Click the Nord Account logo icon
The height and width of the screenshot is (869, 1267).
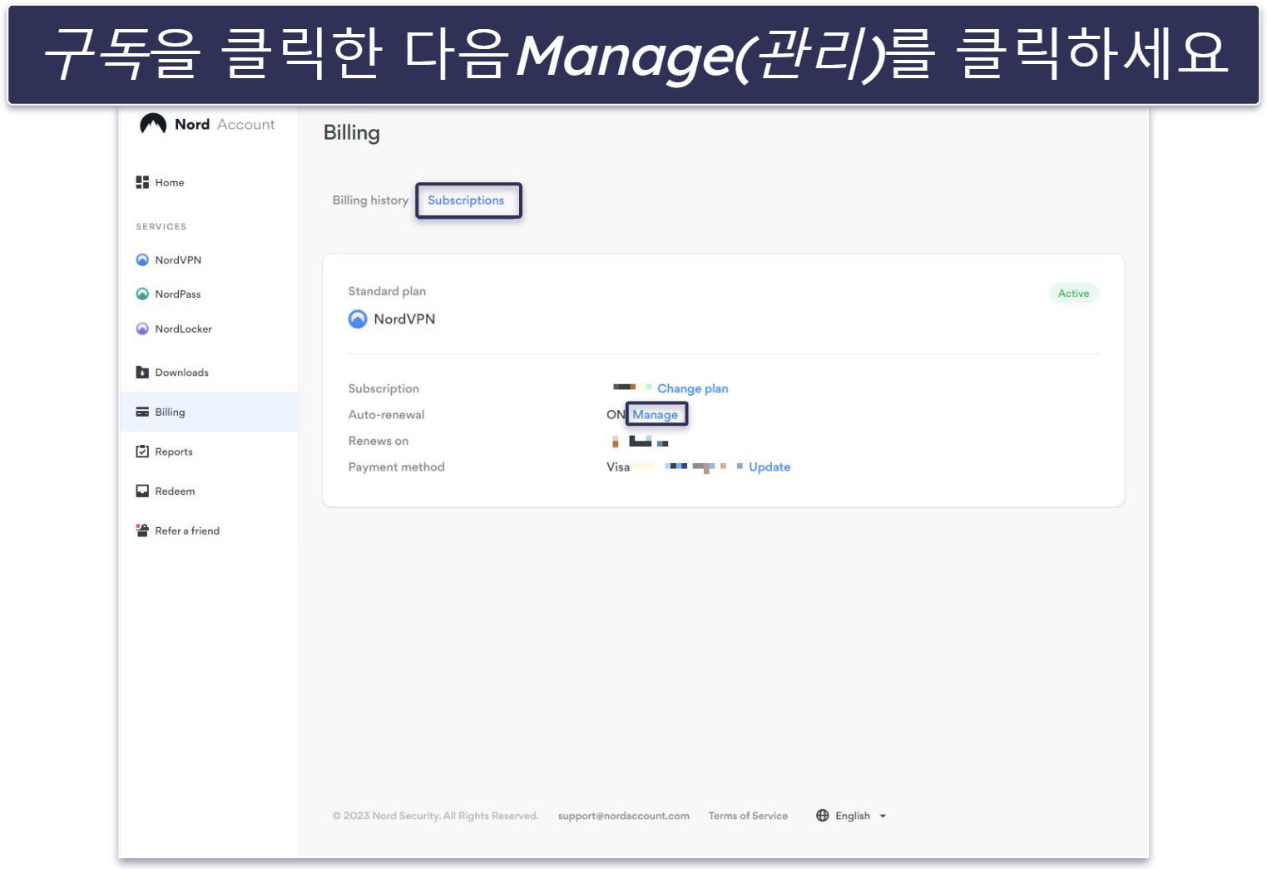[x=153, y=124]
